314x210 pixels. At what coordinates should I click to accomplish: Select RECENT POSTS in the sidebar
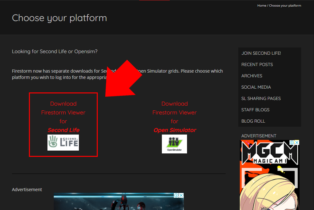(257, 64)
